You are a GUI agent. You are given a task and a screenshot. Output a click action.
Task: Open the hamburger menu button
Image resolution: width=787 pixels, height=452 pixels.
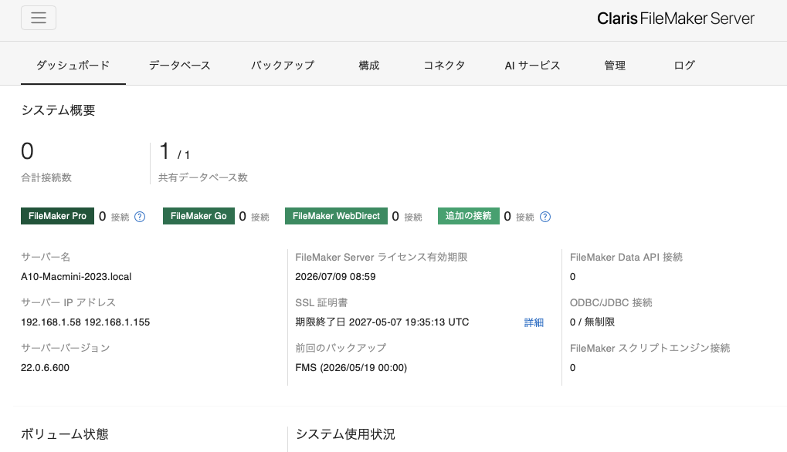point(39,18)
